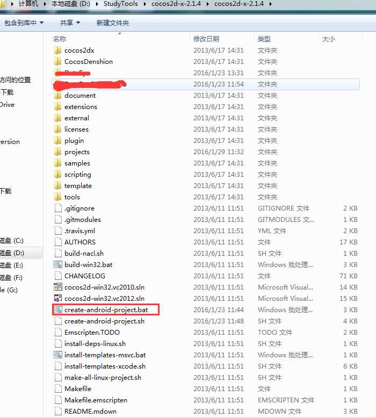Click the .travis.yml file icon
Viewport: 376px width, 418px height.
point(58,231)
